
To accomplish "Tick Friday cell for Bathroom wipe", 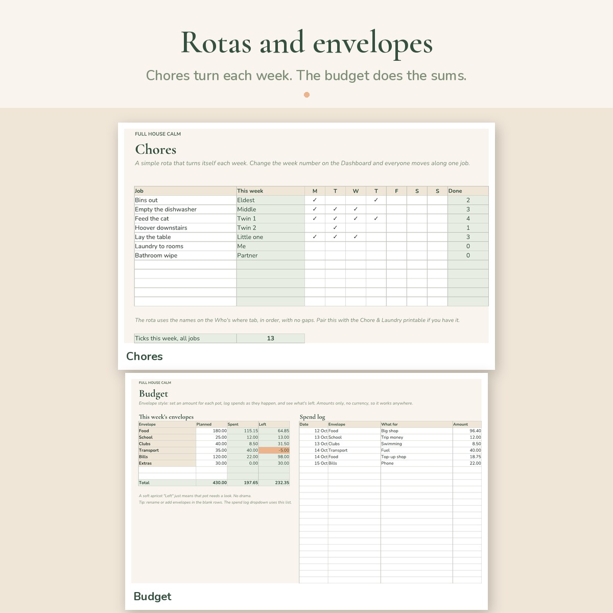I will pyautogui.click(x=396, y=255).
